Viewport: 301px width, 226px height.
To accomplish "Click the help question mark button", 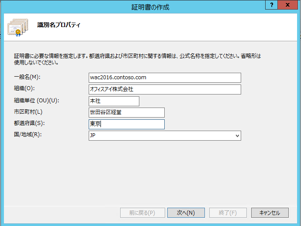I will coord(271,4).
